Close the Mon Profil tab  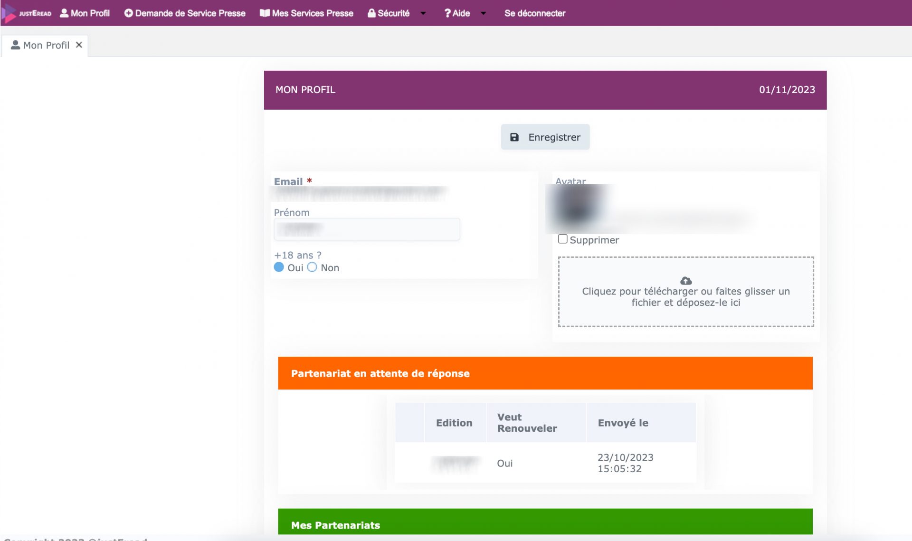(79, 45)
